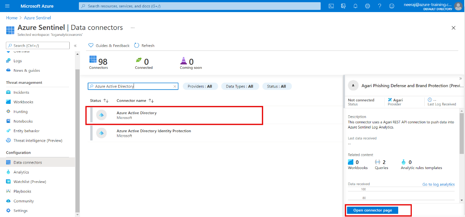Open portal settings gear
This screenshot has height=217, width=465.
(367, 6)
